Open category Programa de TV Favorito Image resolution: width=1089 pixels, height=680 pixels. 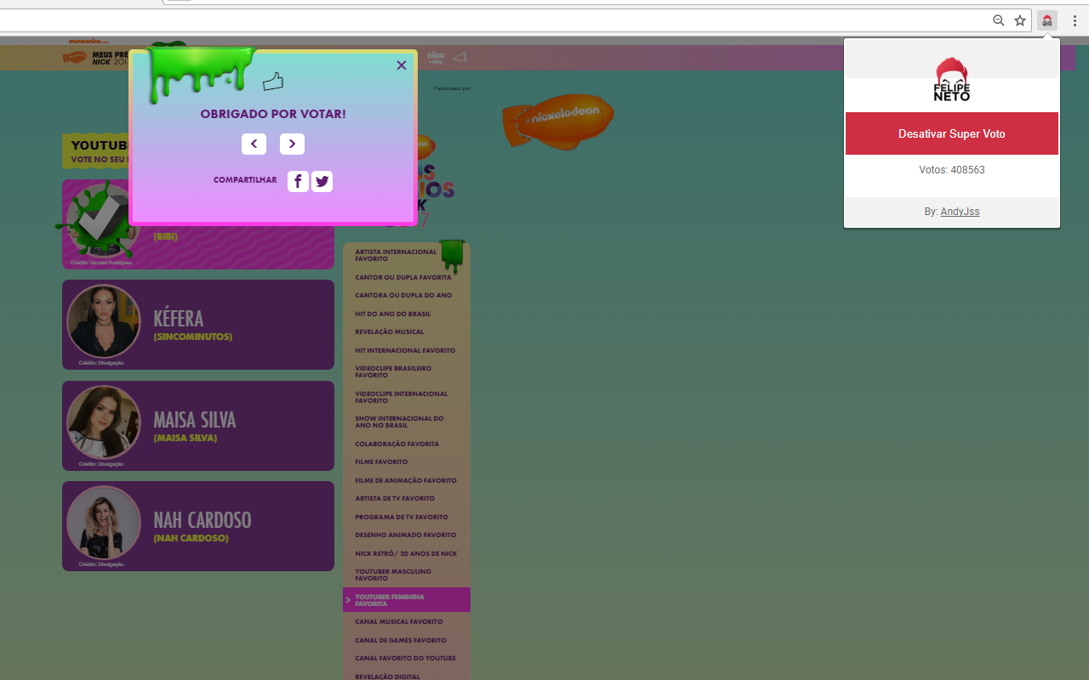[402, 517]
